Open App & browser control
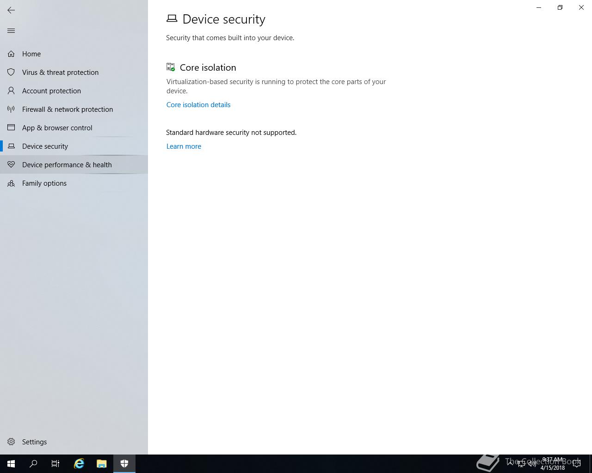The height and width of the screenshot is (473, 592). 74,128
